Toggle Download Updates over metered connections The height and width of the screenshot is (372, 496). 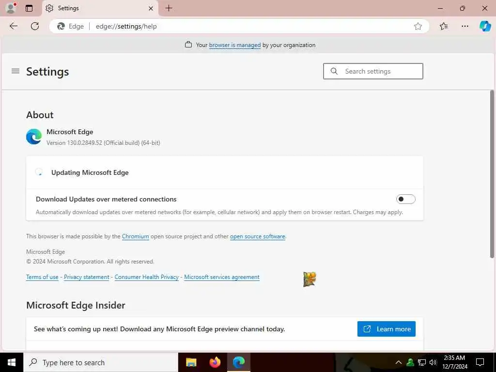coord(405,199)
